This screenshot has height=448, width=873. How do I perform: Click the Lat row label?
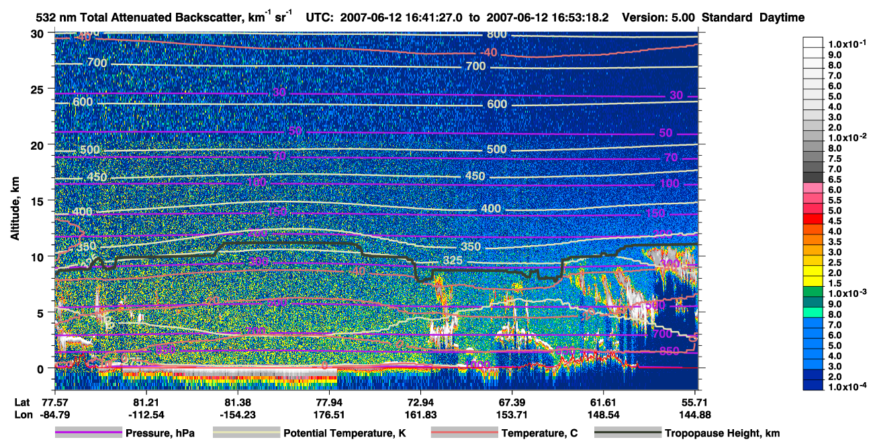21,402
